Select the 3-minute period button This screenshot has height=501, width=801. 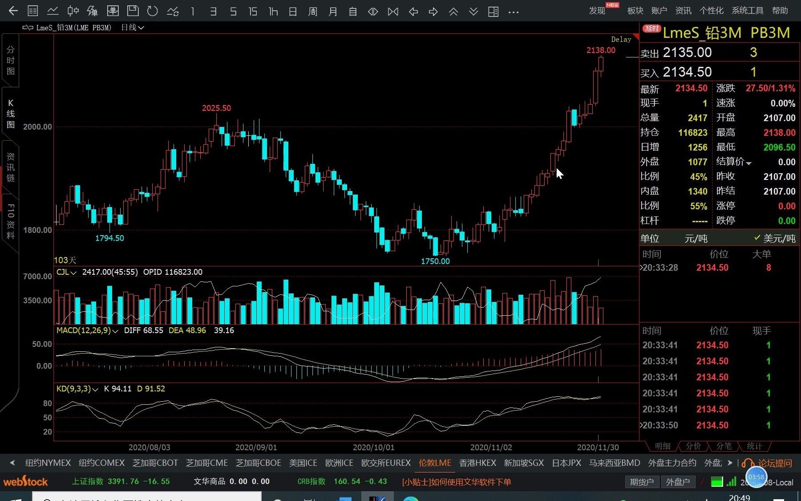point(213,11)
